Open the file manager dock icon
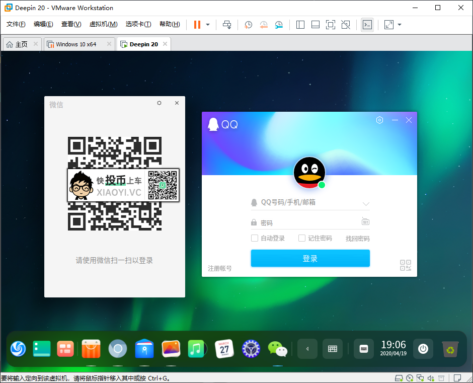Viewport: 473px width, 383px height. [x=144, y=349]
